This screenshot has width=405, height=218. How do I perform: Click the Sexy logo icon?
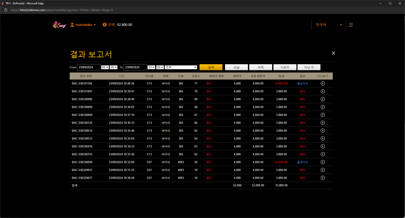tap(59, 25)
